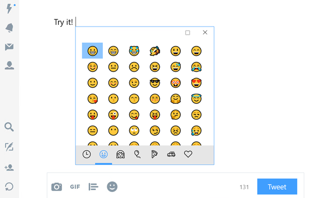Screen dimensions: 309x198
Task: Open the search magnifier icon
Action: [x=9, y=127]
